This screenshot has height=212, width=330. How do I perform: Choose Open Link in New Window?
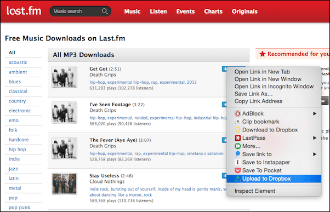(x=268, y=79)
